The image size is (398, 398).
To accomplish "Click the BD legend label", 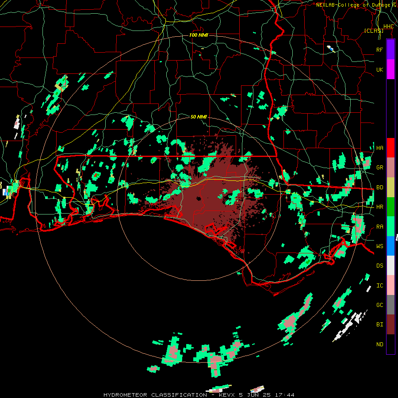I will click(x=379, y=188).
